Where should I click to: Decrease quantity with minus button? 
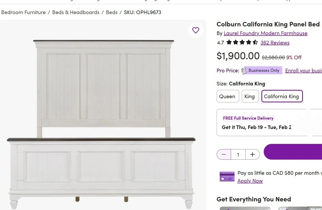(x=224, y=154)
